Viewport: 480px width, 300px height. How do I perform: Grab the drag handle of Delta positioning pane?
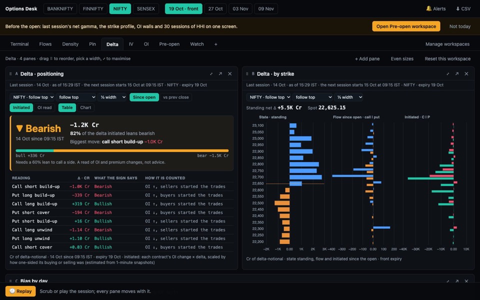point(10,74)
